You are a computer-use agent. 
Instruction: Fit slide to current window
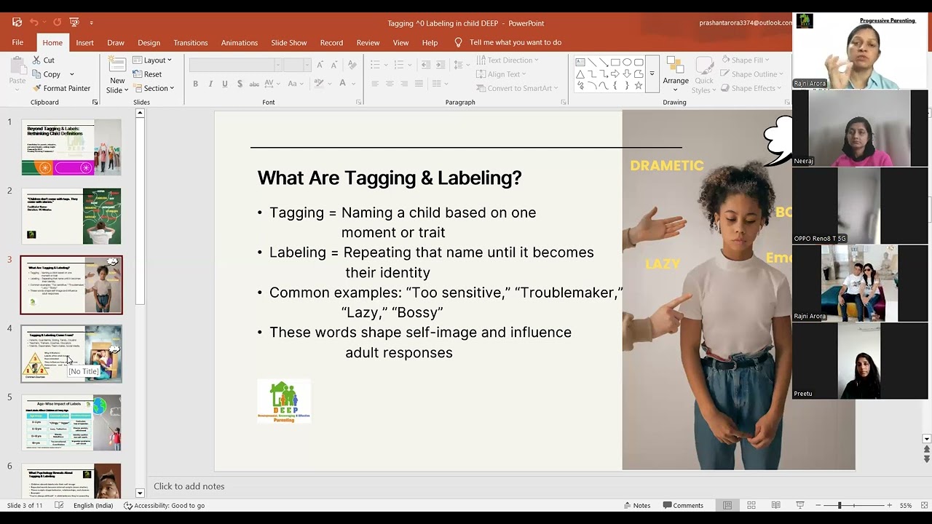pos(925,505)
